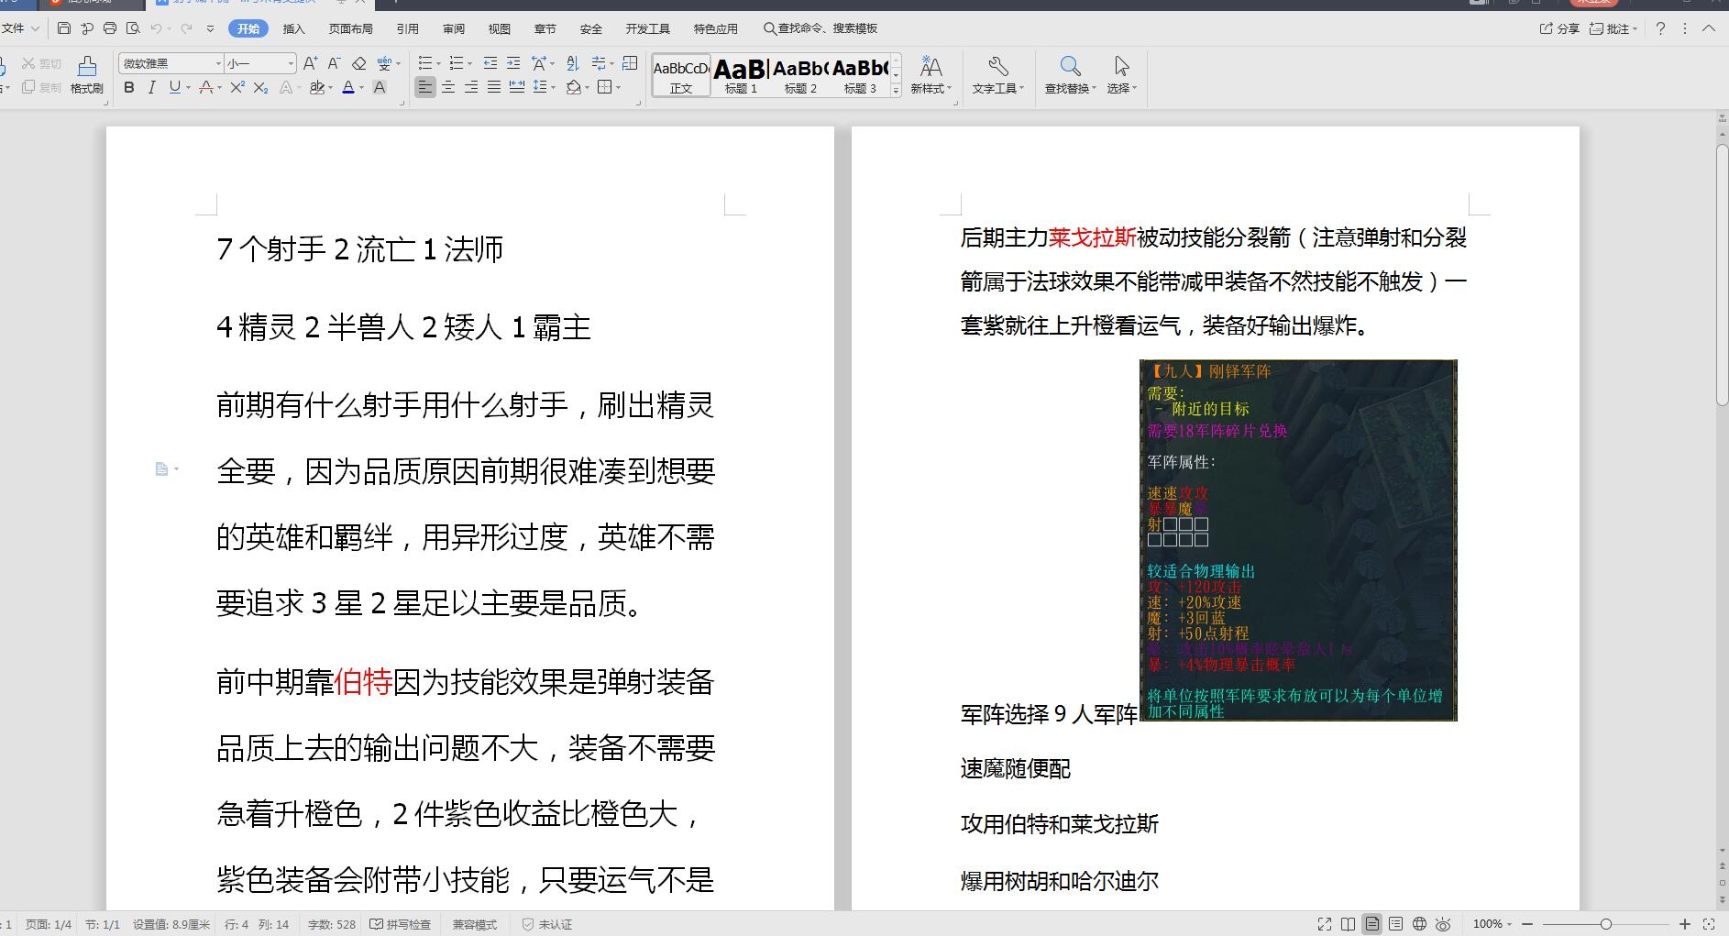Click the Superscript X² icon
Image resolution: width=1729 pixels, height=936 pixels.
tap(237, 87)
